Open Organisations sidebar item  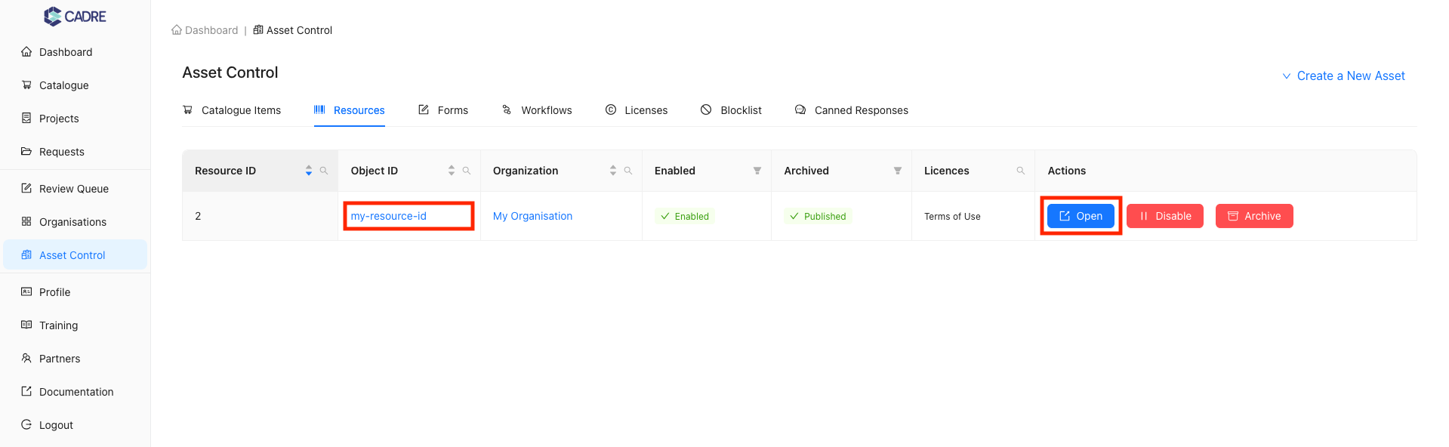pyautogui.click(x=75, y=222)
